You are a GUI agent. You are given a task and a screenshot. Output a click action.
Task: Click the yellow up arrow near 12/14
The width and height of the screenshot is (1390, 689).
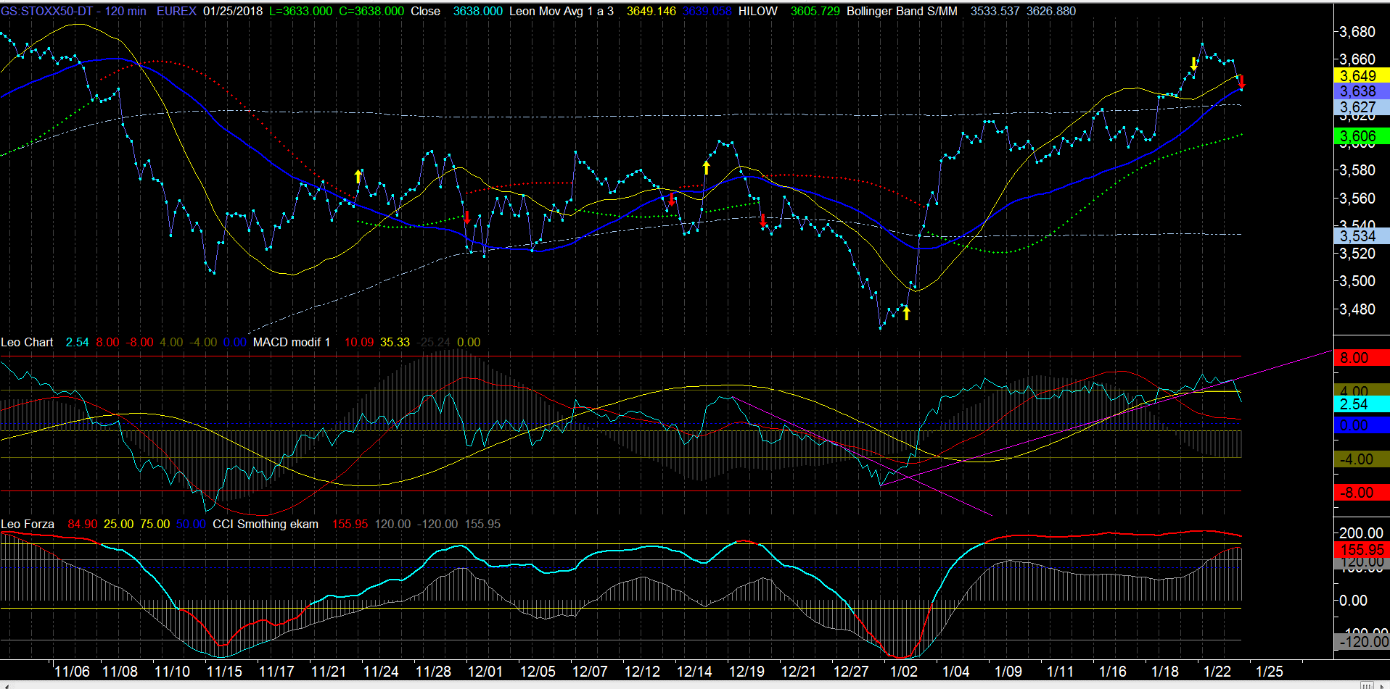click(707, 168)
